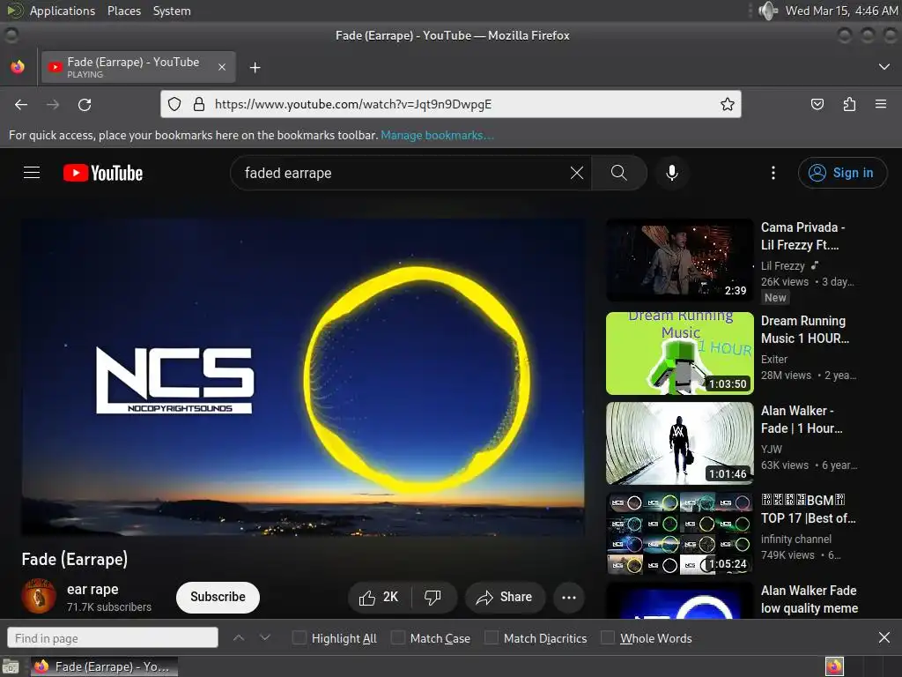Open the ear rape channel name
The width and height of the screenshot is (902, 677).
click(x=92, y=589)
